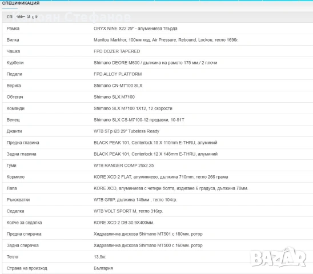Select the Рамка row label
Viewport: 313px width, 274px height.
[13, 29]
